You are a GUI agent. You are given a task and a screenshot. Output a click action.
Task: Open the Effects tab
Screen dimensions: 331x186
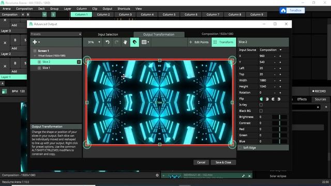(x=302, y=99)
